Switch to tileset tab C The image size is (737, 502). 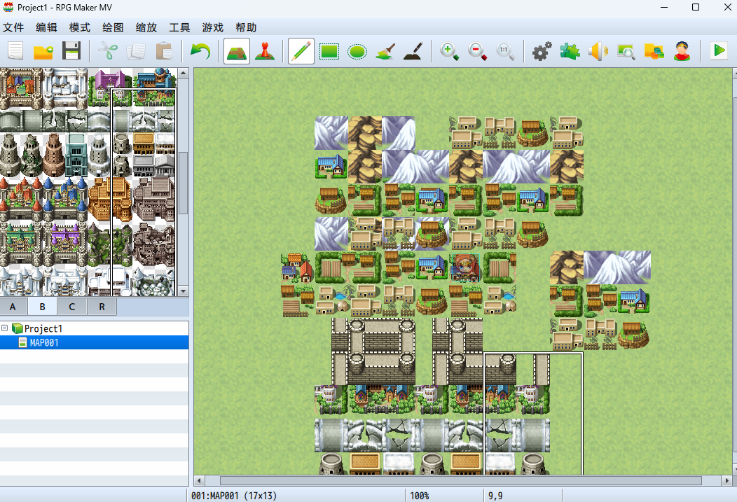click(72, 307)
